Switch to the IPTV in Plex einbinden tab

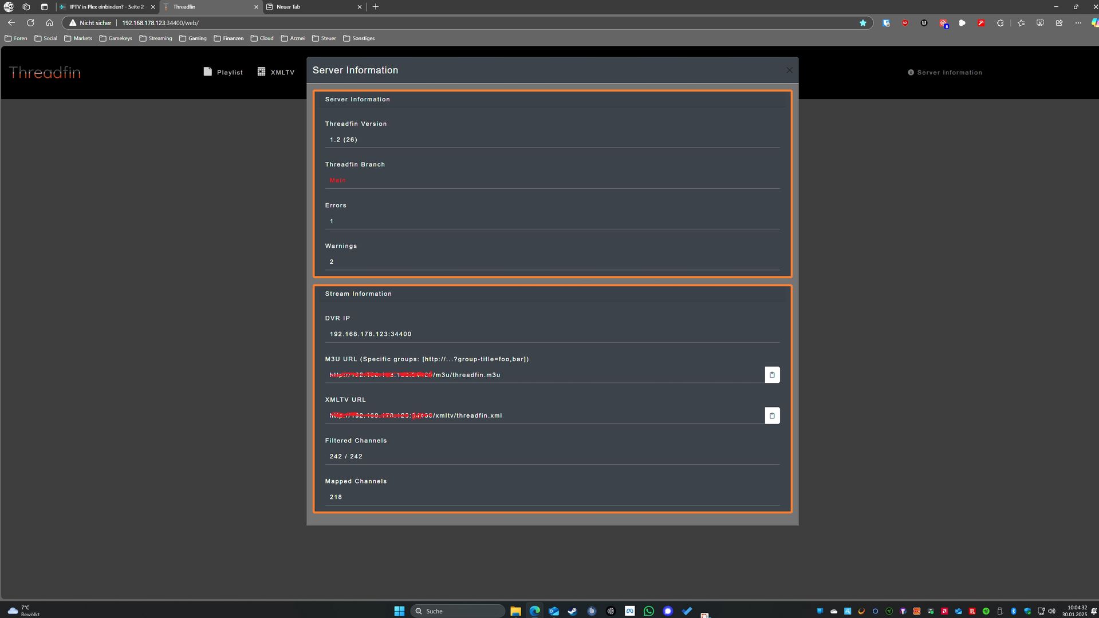click(107, 7)
